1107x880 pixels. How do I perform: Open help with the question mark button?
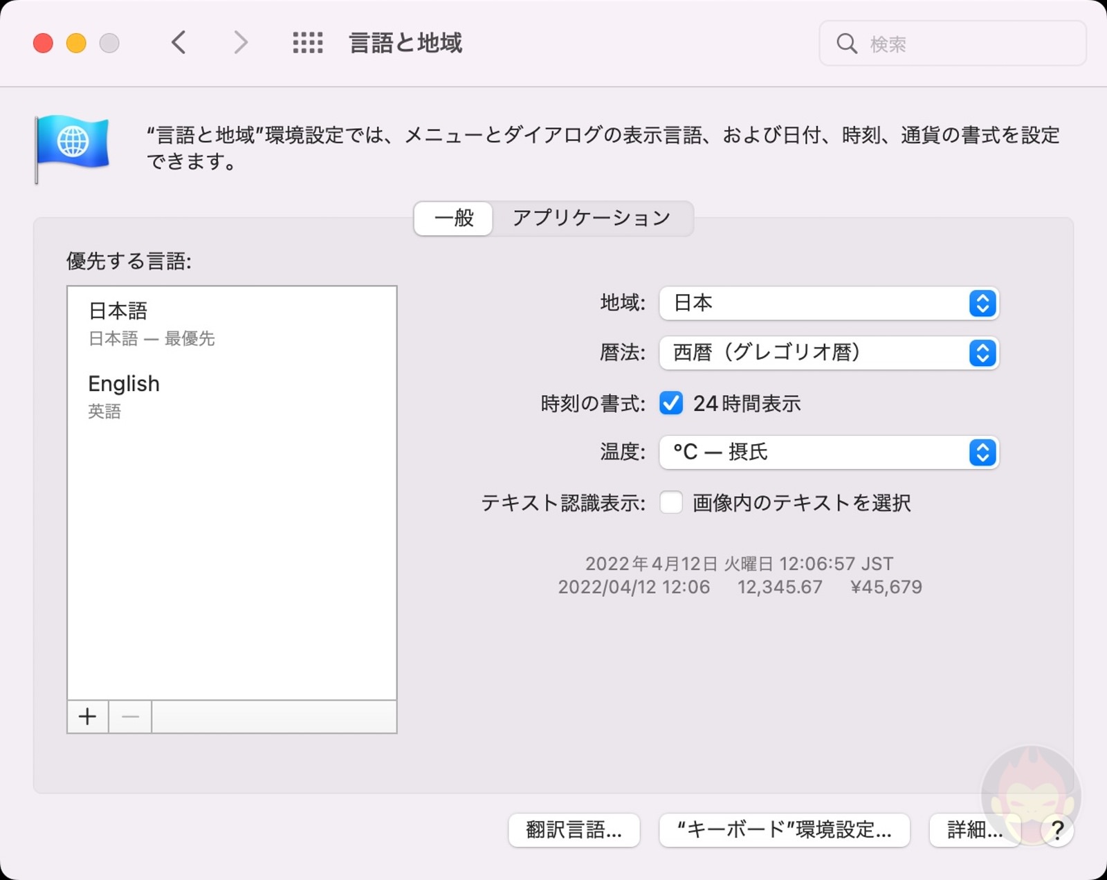coord(1056,829)
